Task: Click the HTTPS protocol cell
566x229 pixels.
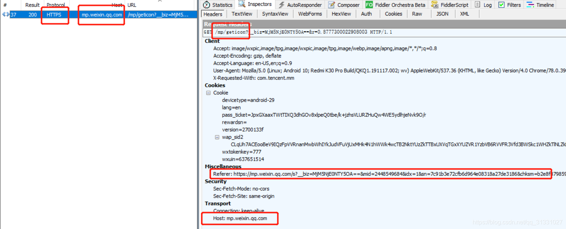Action: (x=54, y=15)
